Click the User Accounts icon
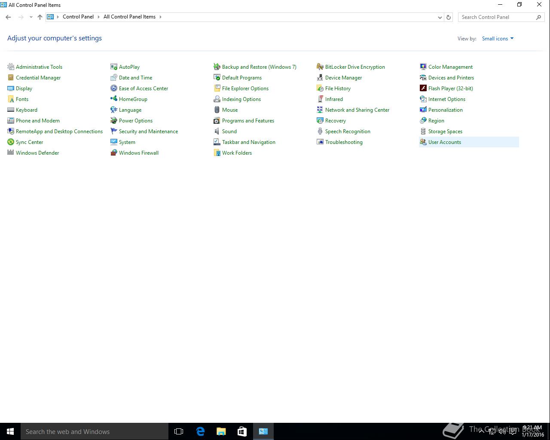This screenshot has height=440, width=550. tap(423, 142)
